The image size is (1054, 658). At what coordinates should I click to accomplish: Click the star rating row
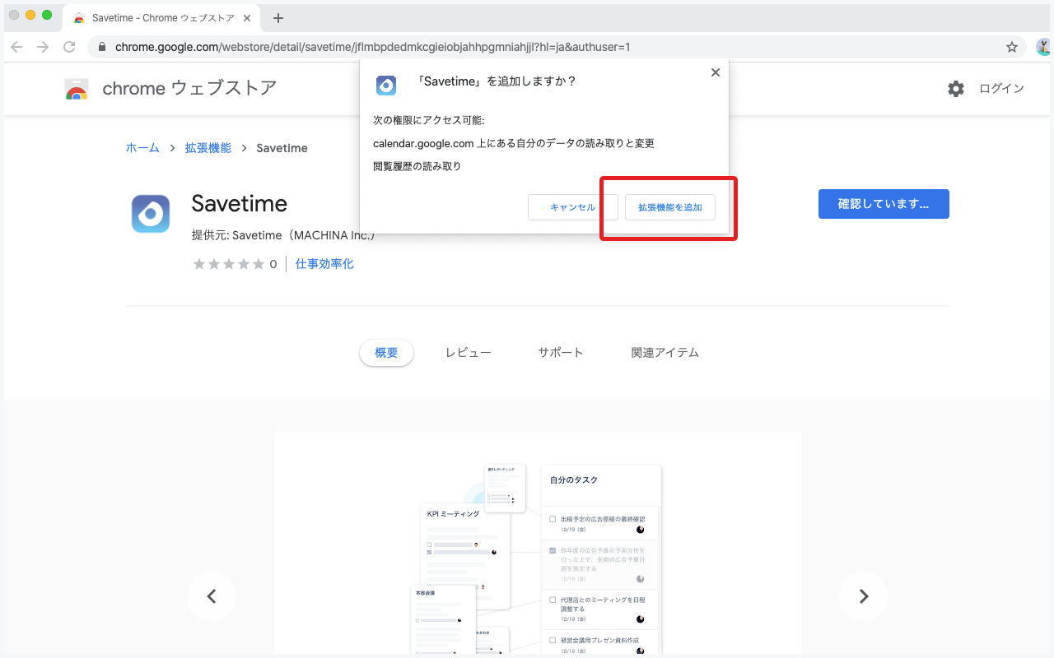pos(229,264)
